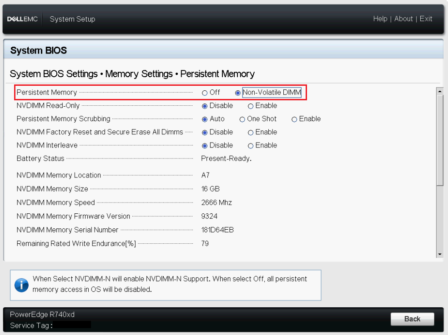The width and height of the screenshot is (448, 335).
Task: Click the scrollbar up arrow
Action: tap(440, 91)
